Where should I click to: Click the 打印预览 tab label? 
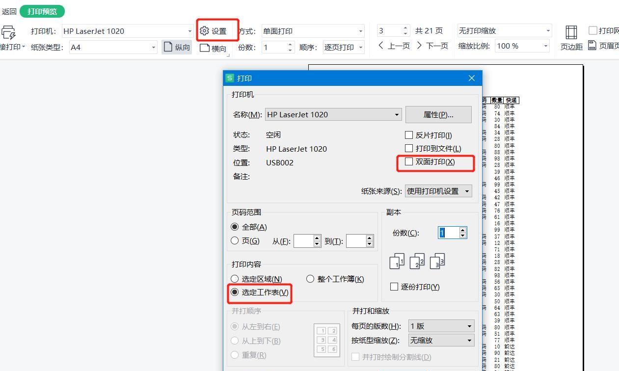(42, 10)
